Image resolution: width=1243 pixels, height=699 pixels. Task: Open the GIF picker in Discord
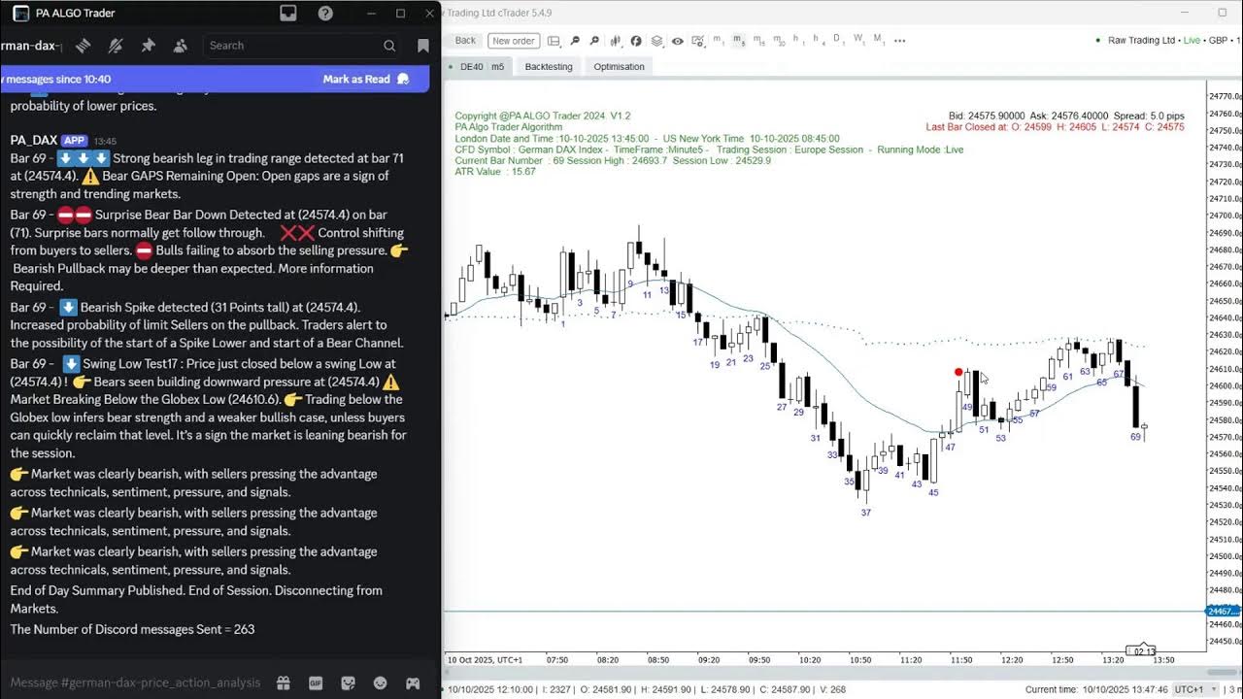[x=315, y=682]
